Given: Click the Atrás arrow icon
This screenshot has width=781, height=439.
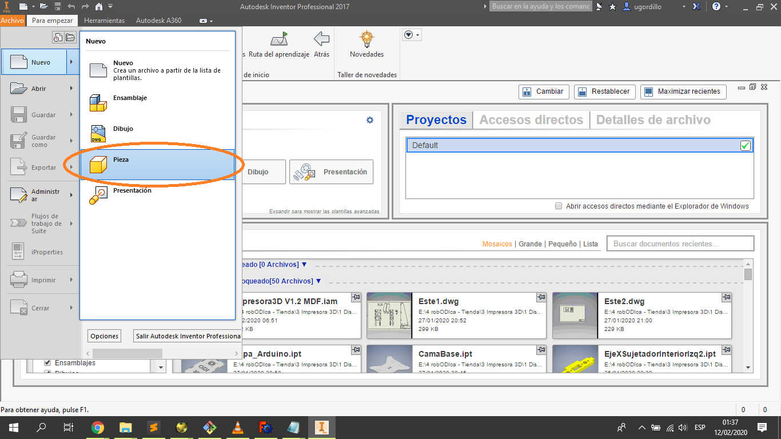Looking at the screenshot, I should point(322,39).
